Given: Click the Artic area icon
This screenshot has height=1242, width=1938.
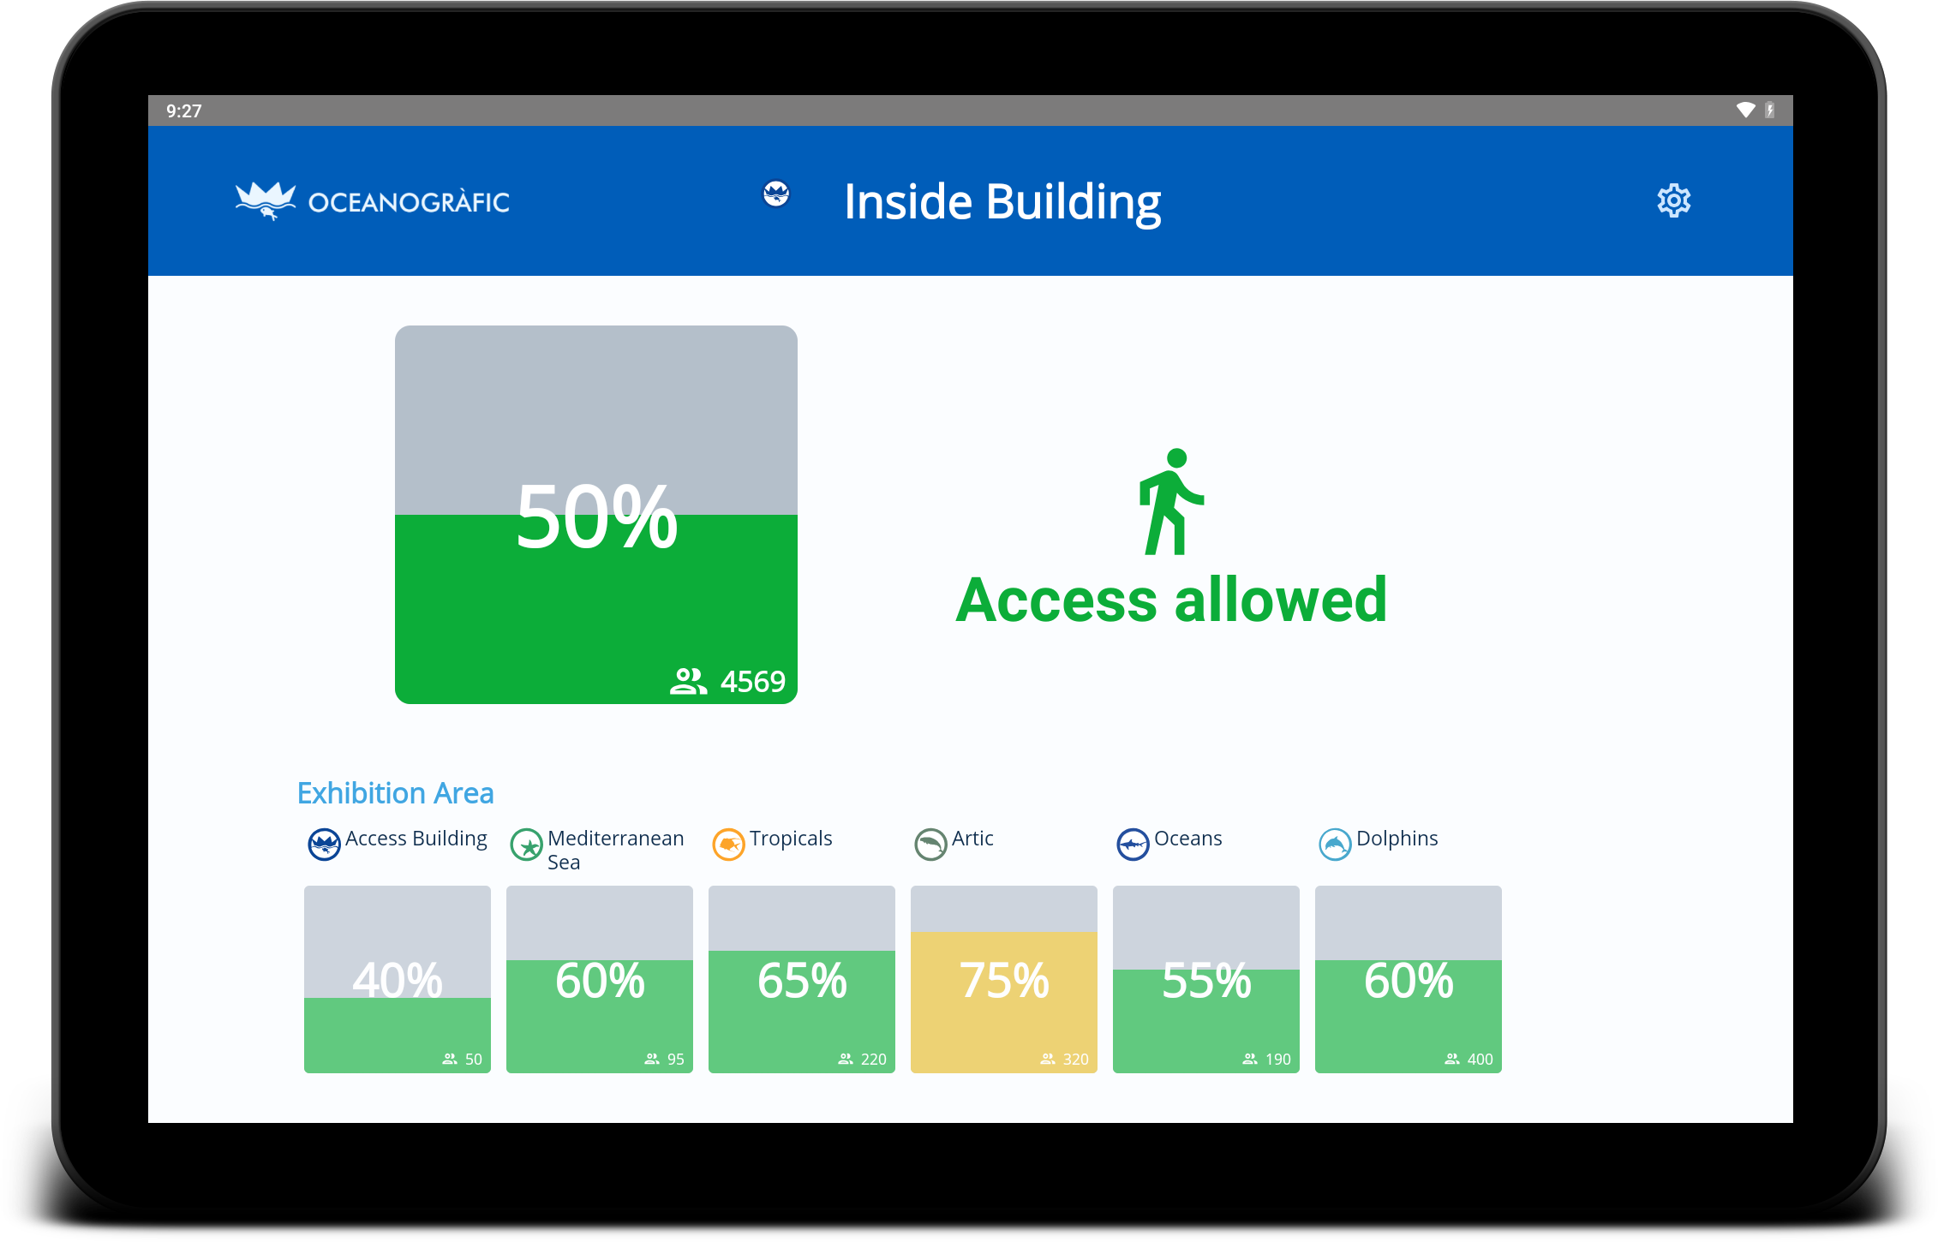Looking at the screenshot, I should click(930, 845).
